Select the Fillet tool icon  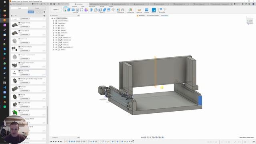(96, 10)
